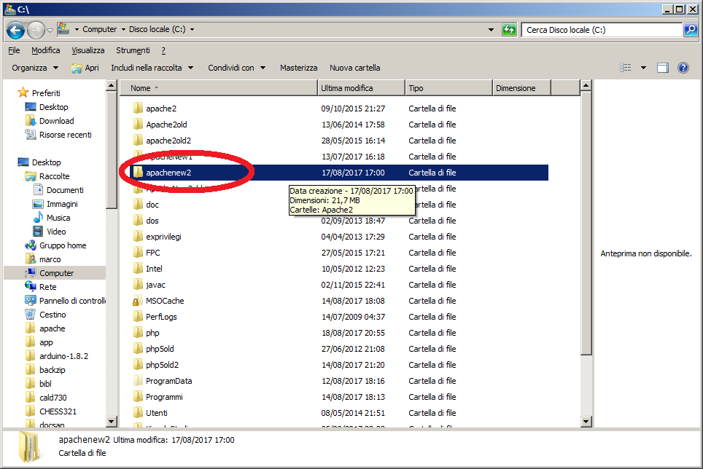Screen dimensions: 703x469
Task: Toggle the preview pane button
Action: [663, 68]
